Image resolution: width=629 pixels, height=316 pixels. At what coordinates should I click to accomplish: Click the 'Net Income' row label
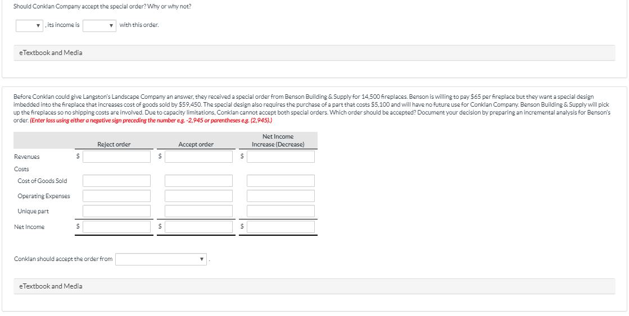[29, 227]
